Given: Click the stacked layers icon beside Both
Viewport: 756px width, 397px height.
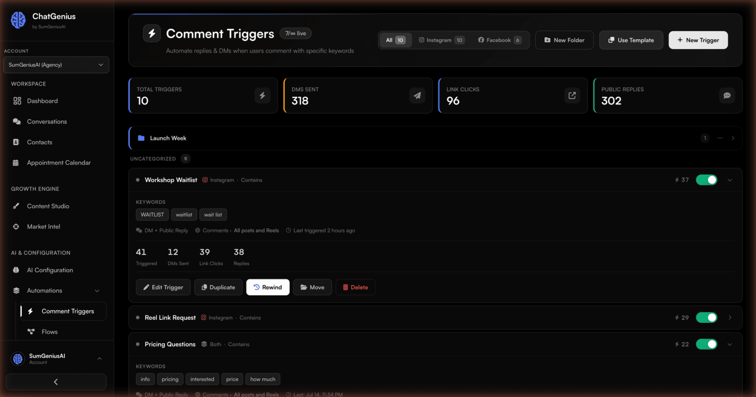Looking at the screenshot, I should pyautogui.click(x=204, y=344).
